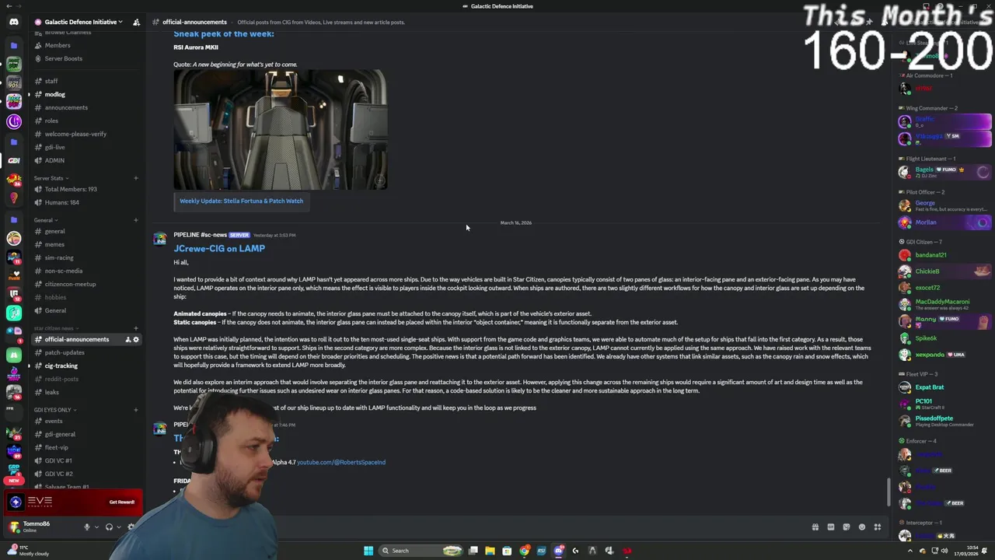This screenshot has width=995, height=560.
Task: Click the GDI server icon in sidebar
Action: (14, 160)
